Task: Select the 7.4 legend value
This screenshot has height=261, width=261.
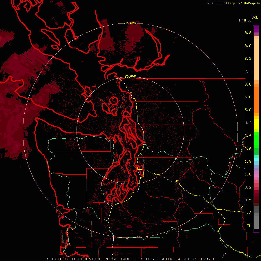Action: tap(248, 71)
